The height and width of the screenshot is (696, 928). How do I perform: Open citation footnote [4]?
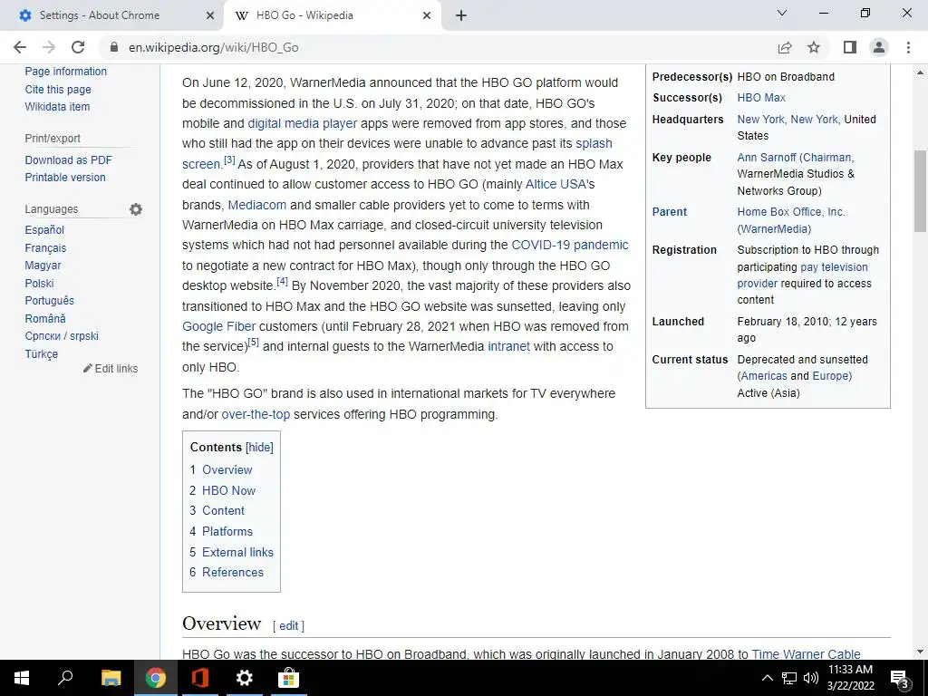283,282
